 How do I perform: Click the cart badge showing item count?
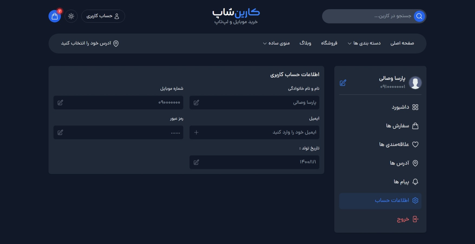coord(60,11)
